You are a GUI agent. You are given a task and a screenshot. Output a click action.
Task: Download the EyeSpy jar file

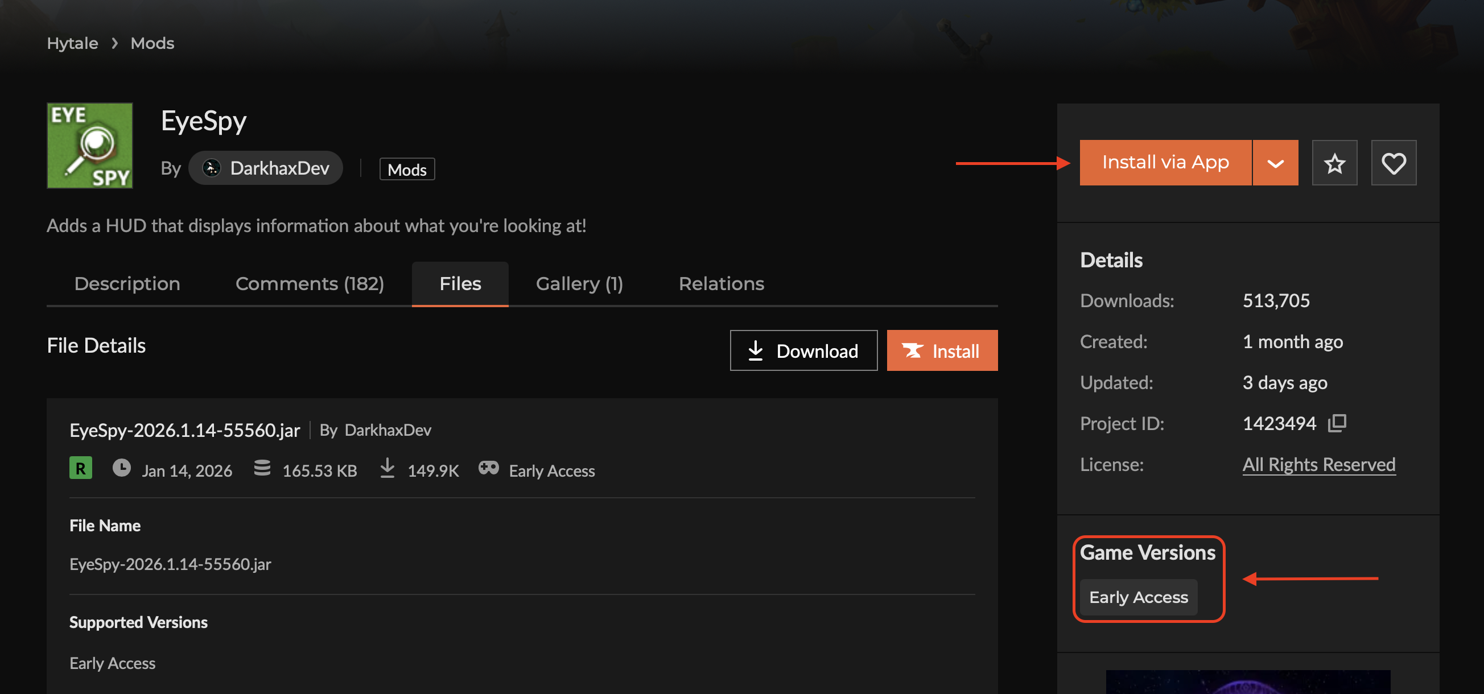click(803, 351)
